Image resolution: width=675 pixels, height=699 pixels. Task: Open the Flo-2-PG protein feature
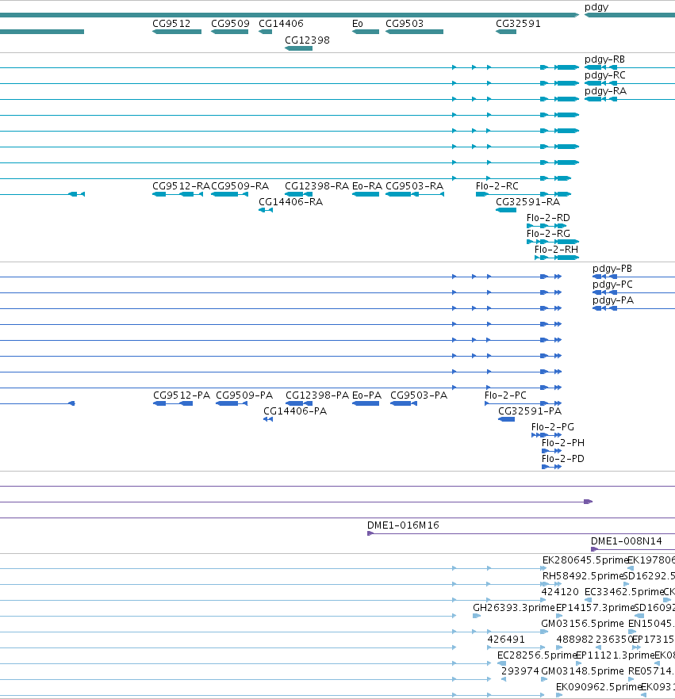547,435
